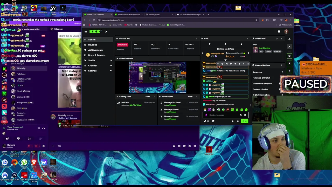Switch to Achievements - Kick Dashboard tab

point(129,15)
